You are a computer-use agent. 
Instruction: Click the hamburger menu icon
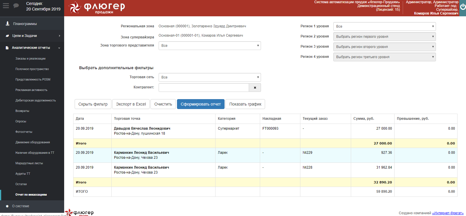(6, 6)
